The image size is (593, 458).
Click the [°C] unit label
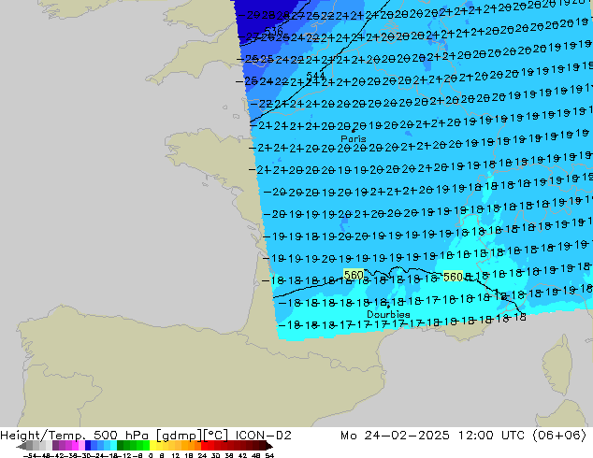coord(215,436)
